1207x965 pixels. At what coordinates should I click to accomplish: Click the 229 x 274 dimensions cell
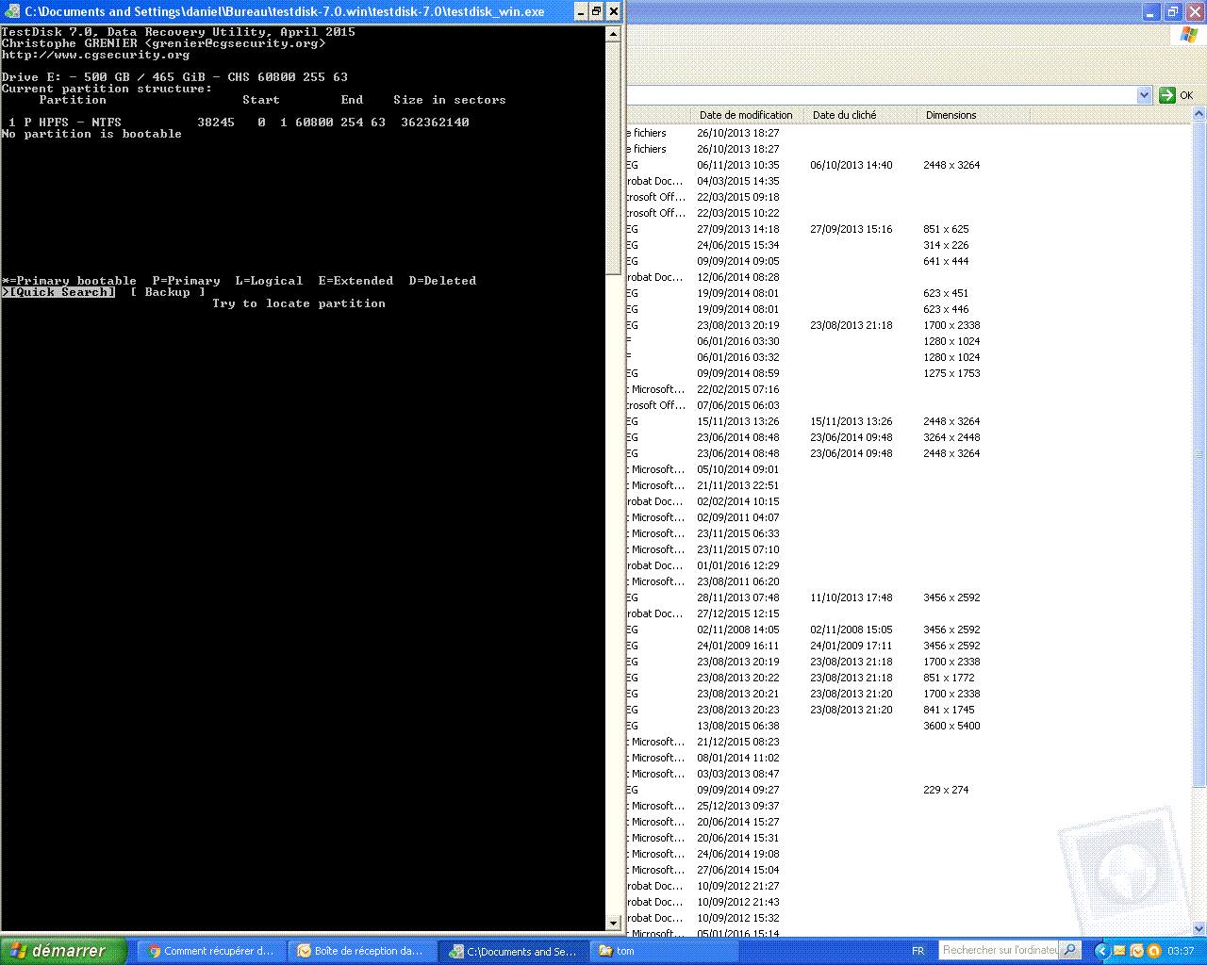click(946, 790)
